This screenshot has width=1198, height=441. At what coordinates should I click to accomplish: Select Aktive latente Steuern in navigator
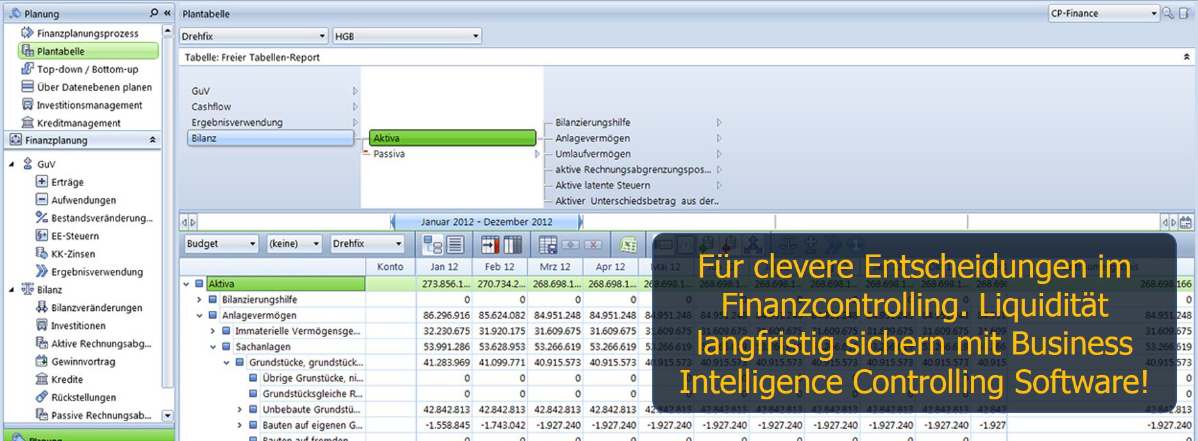click(603, 185)
